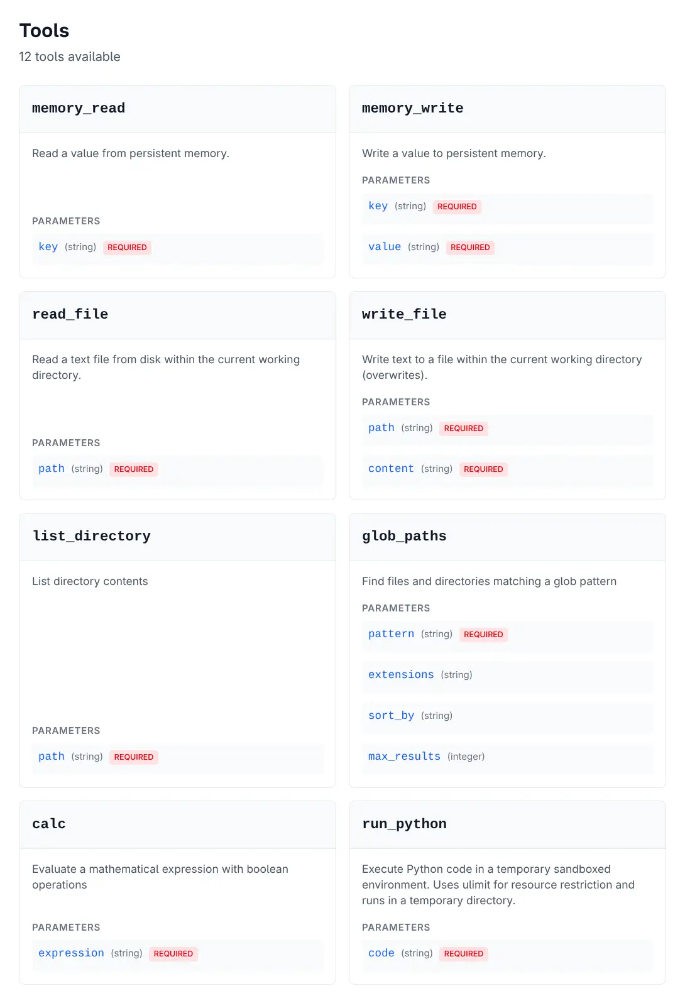Click REQUIRED badge beside read_file path
This screenshot has height=996, width=685.
pyautogui.click(x=134, y=469)
